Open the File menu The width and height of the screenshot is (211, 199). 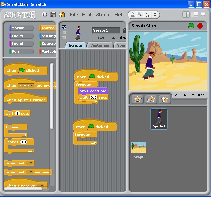tap(74, 15)
